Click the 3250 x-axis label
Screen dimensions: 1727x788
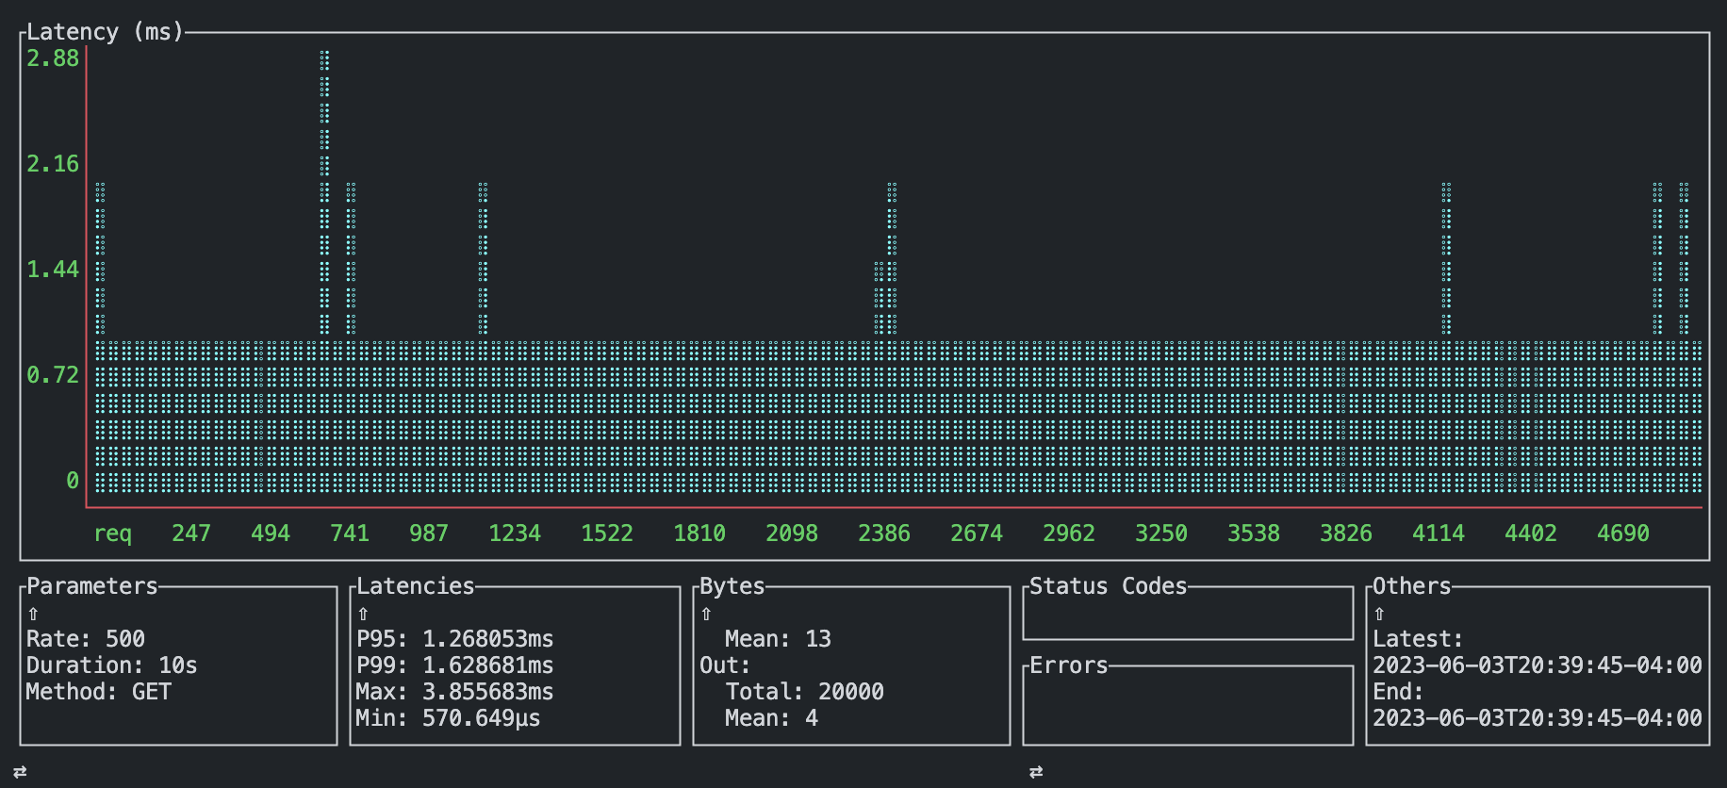click(1161, 534)
